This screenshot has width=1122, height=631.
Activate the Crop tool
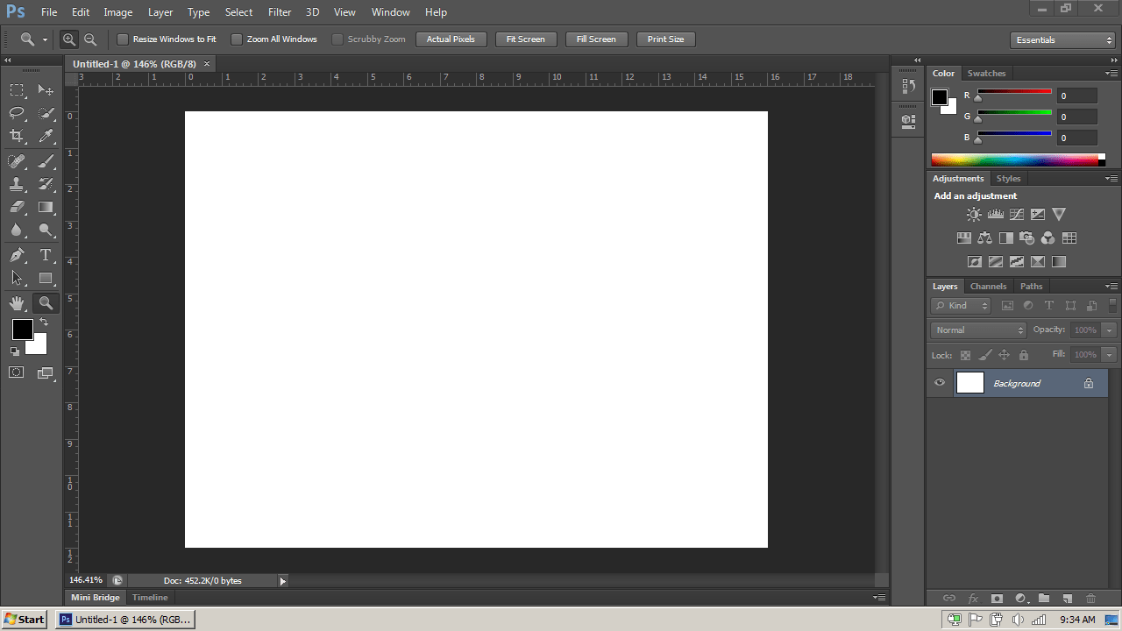pos(17,136)
